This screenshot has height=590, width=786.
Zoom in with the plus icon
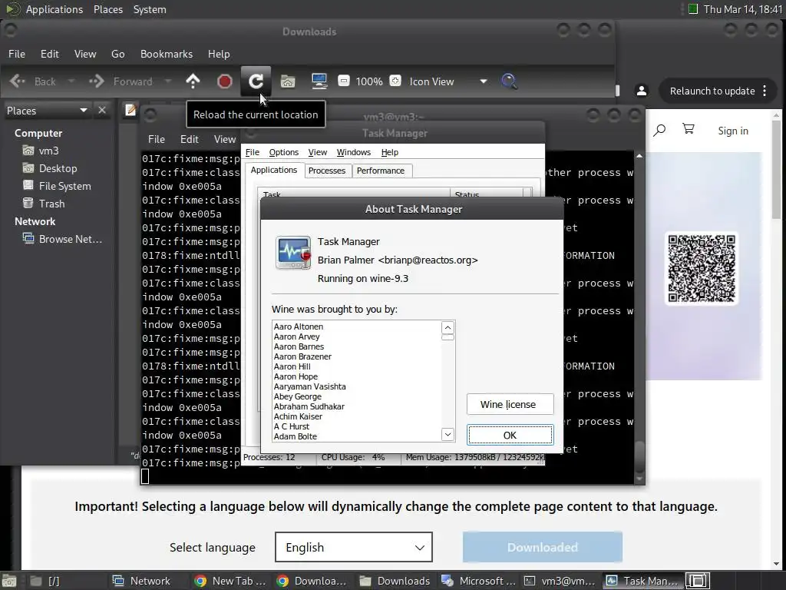(x=395, y=81)
